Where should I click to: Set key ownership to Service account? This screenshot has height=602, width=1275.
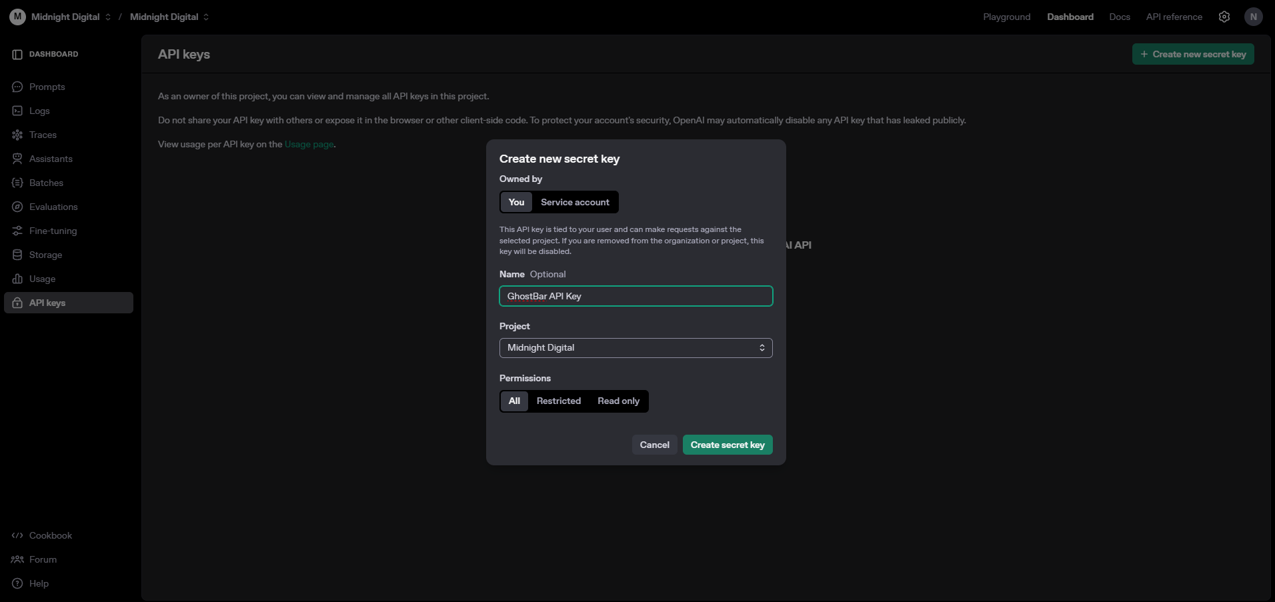(575, 202)
